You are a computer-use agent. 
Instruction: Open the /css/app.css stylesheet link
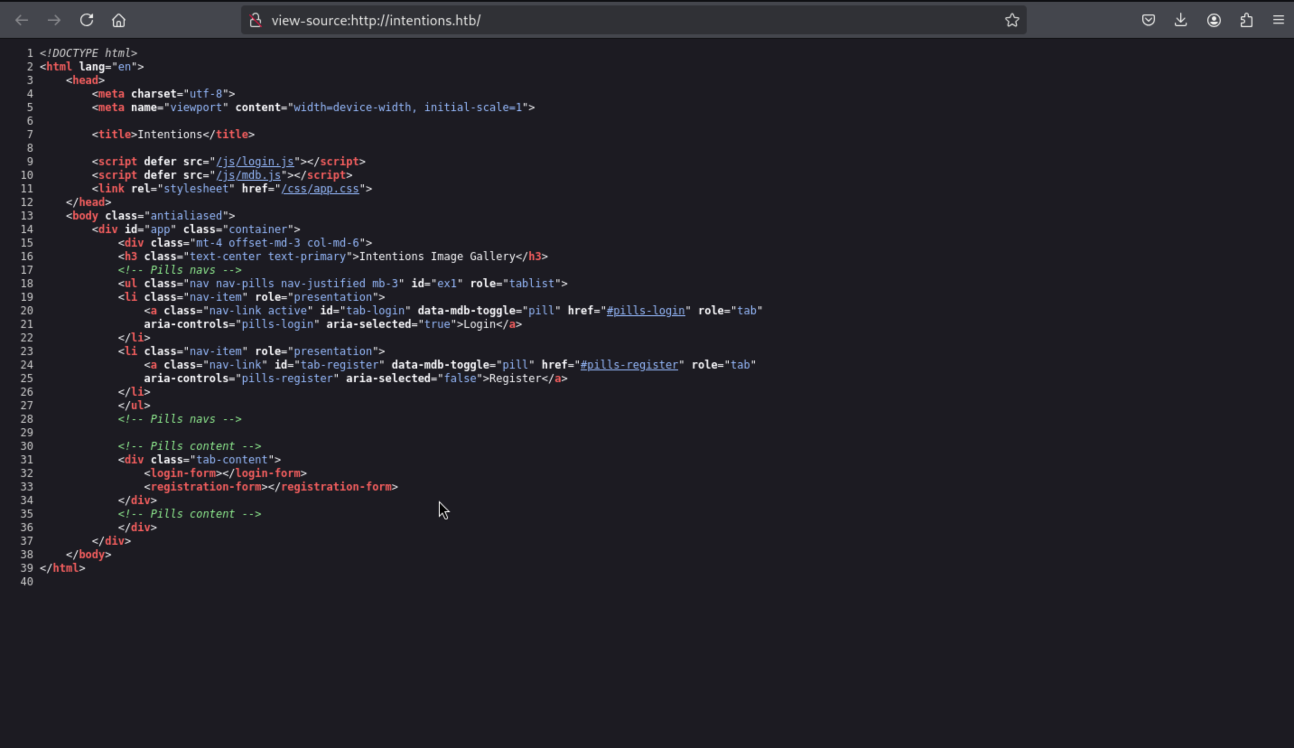pyautogui.click(x=320, y=188)
